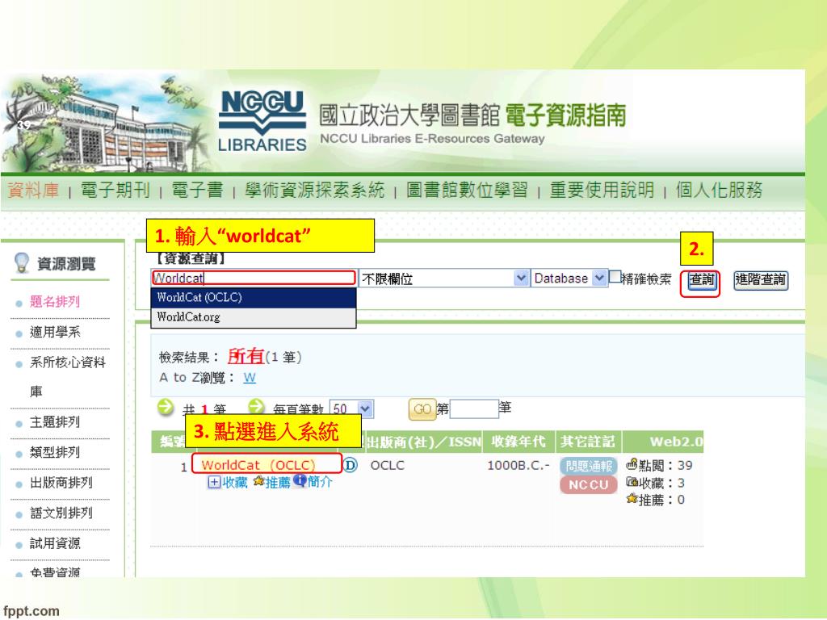Select WorldCat.org autocomplete suggestion
Image resolution: width=827 pixels, height=620 pixels.
point(254,316)
